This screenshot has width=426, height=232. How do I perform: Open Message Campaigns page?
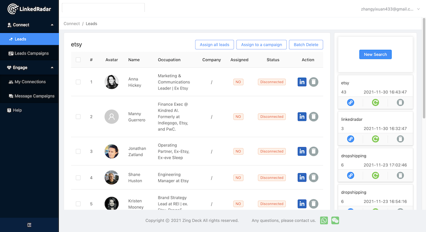click(x=29, y=96)
